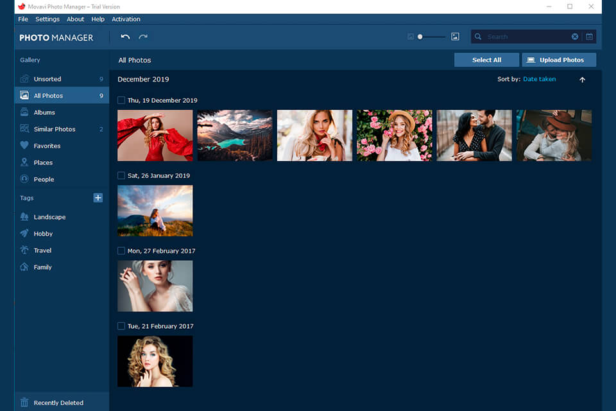Add a new tag with the plus icon
The width and height of the screenshot is (616, 411).
(x=98, y=198)
